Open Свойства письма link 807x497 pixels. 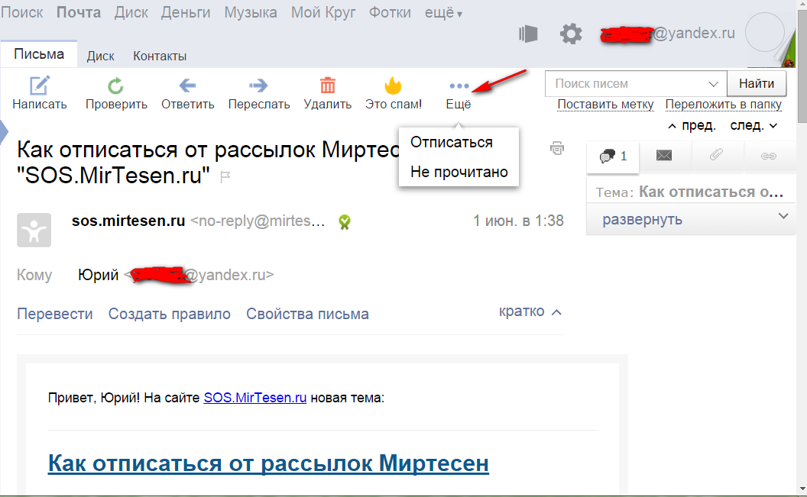(x=307, y=314)
